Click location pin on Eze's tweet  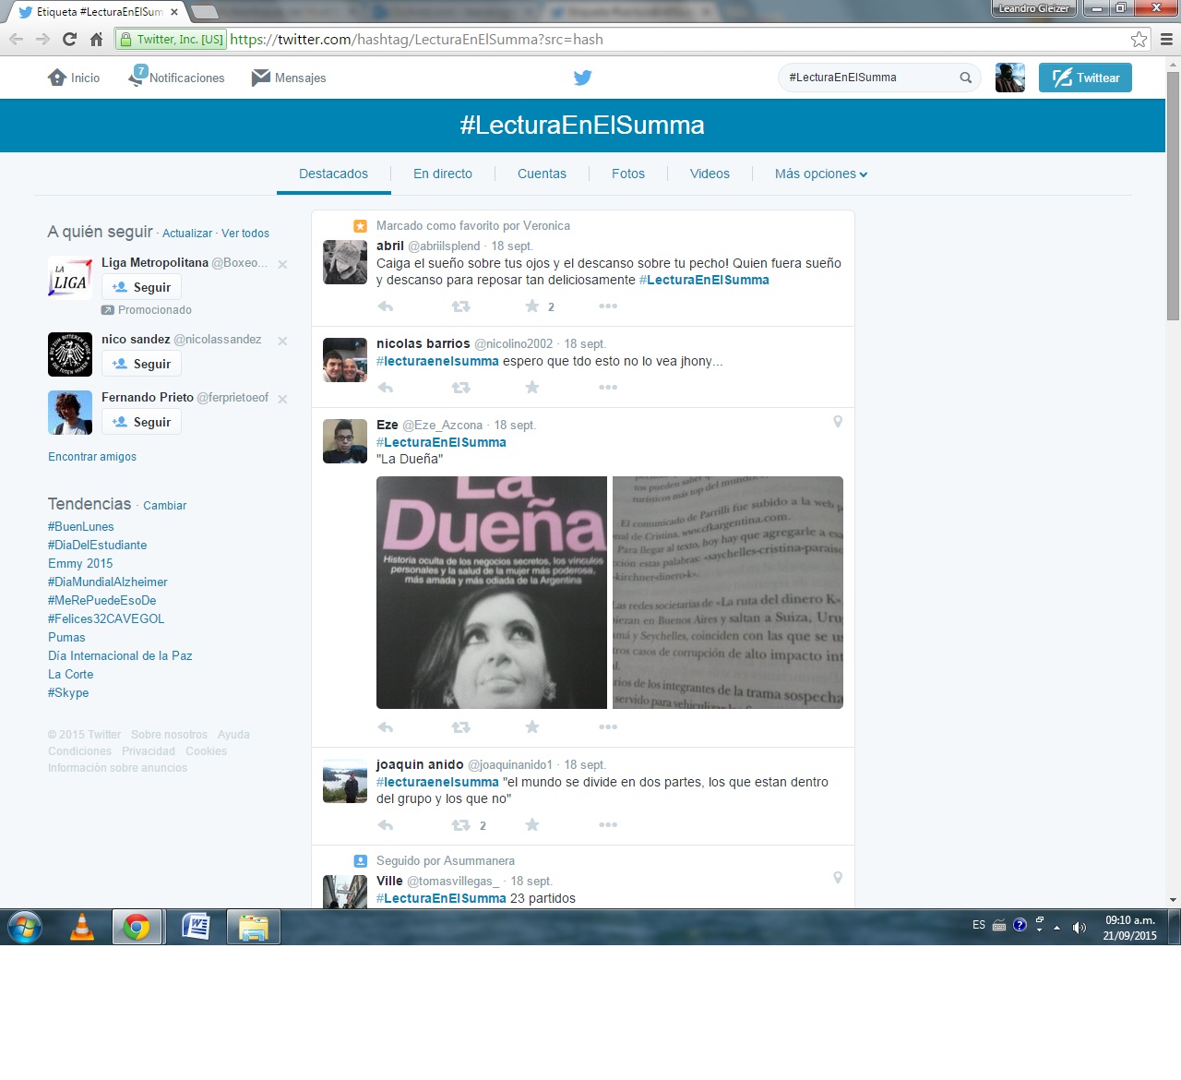[x=838, y=422]
